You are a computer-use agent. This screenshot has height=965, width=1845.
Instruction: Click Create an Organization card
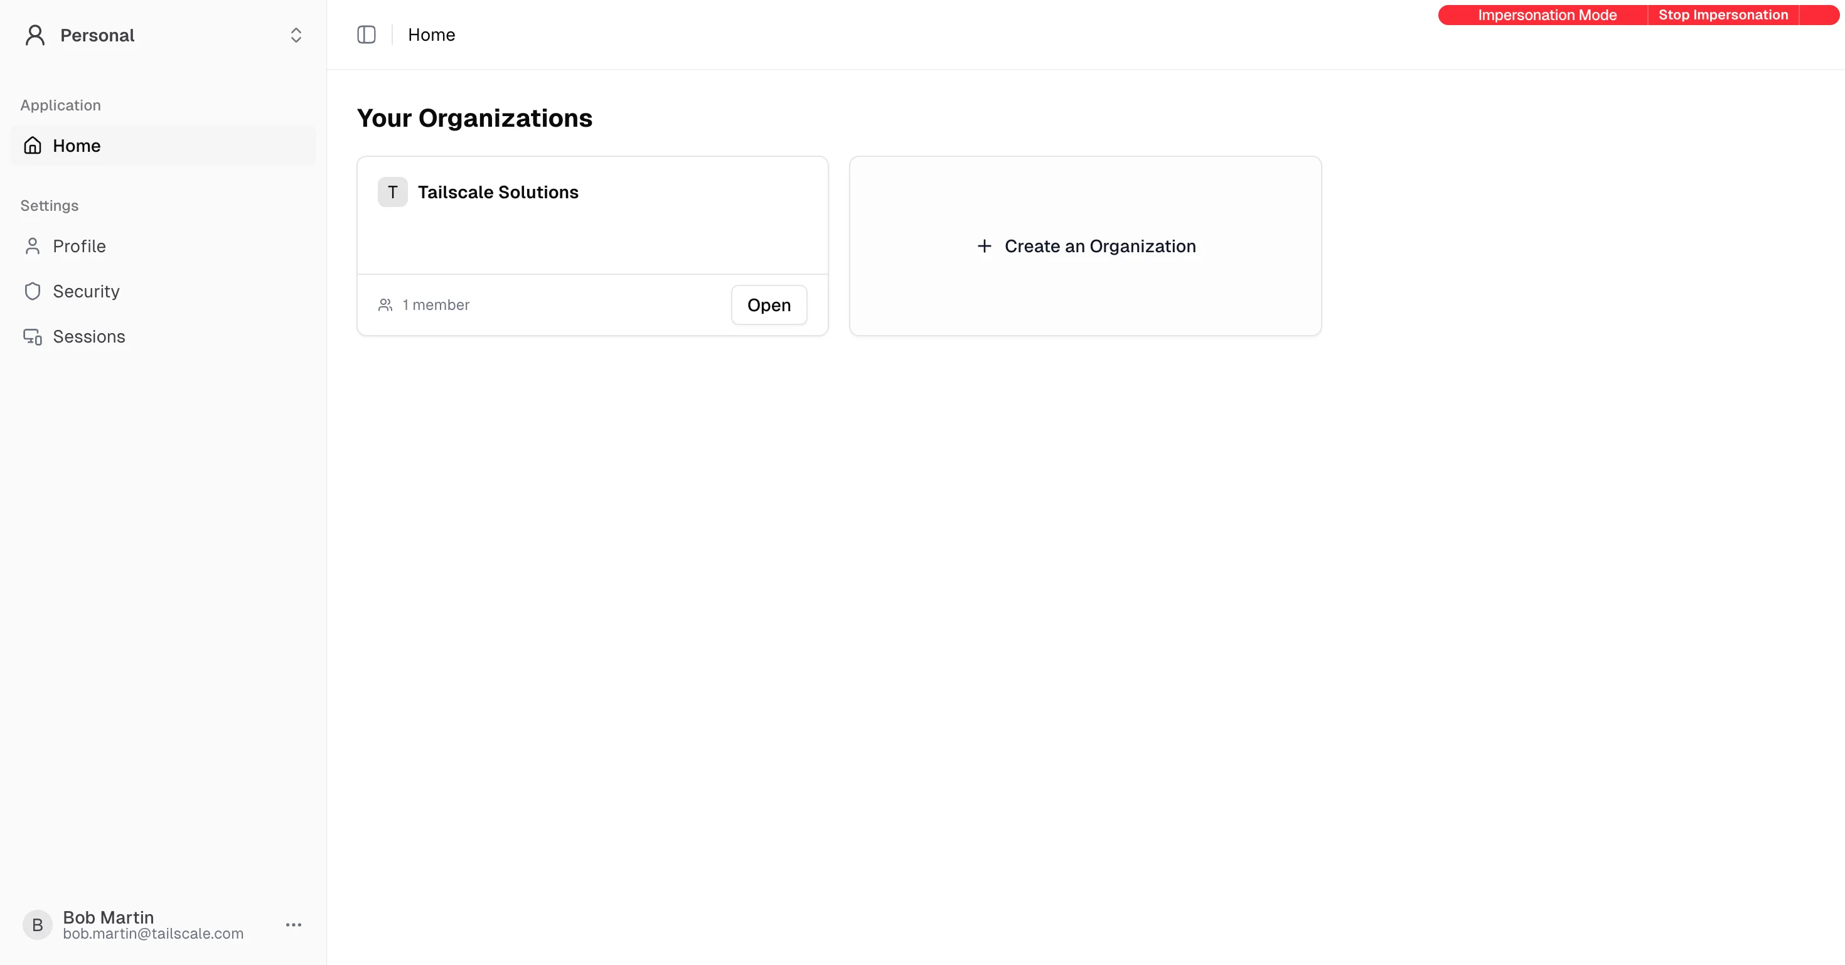[x=1085, y=246]
